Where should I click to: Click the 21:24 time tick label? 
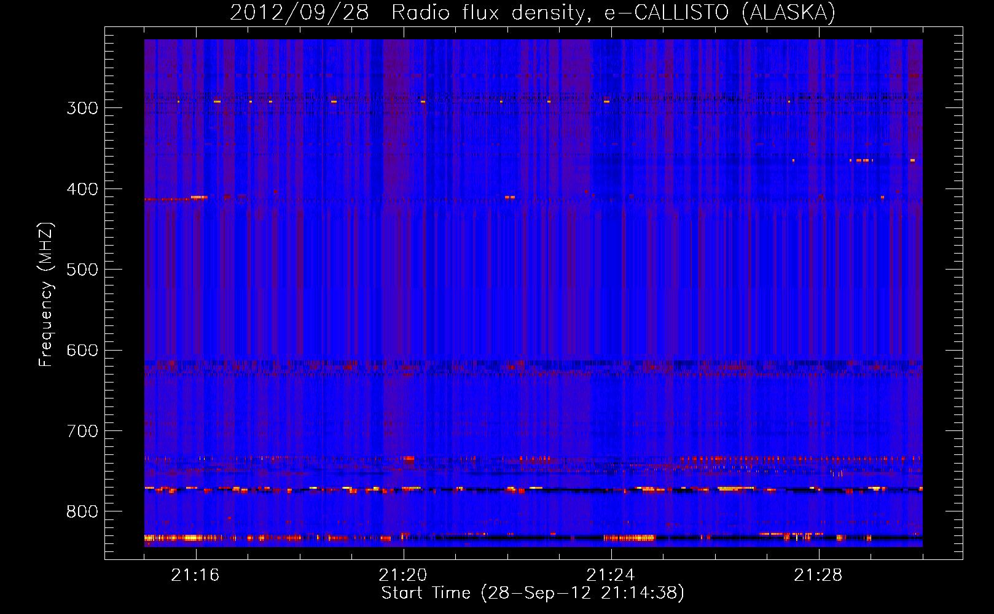pos(611,575)
